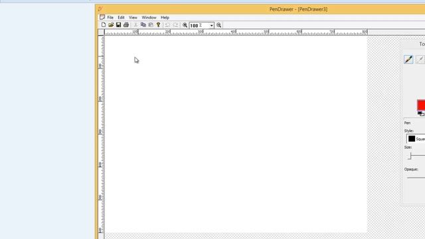425x239 pixels.
Task: Create a new document with the New icon
Action: (104, 25)
